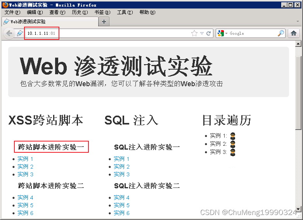Click the SQL 注入 section heading
This screenshot has width=303, height=220.
coord(132,120)
